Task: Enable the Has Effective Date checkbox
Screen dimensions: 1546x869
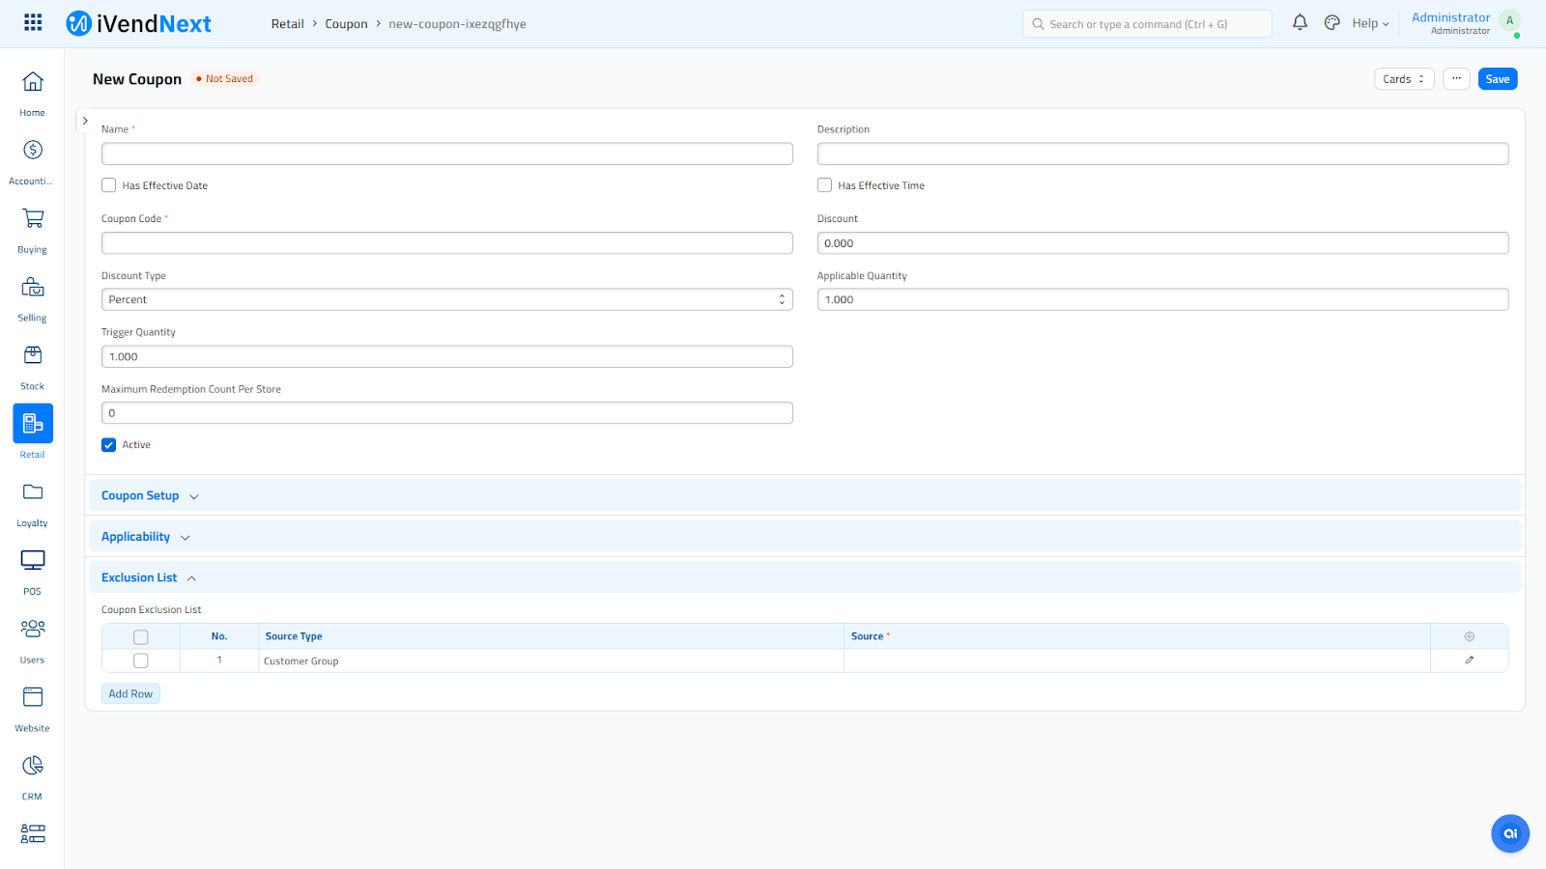Action: [x=109, y=185]
